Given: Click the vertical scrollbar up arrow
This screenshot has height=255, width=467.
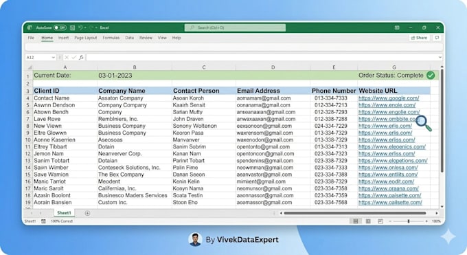Looking at the screenshot, I should pos(442,67).
